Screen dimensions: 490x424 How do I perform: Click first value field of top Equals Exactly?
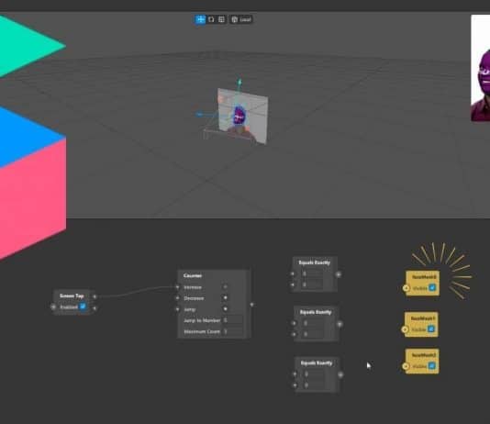coord(312,273)
